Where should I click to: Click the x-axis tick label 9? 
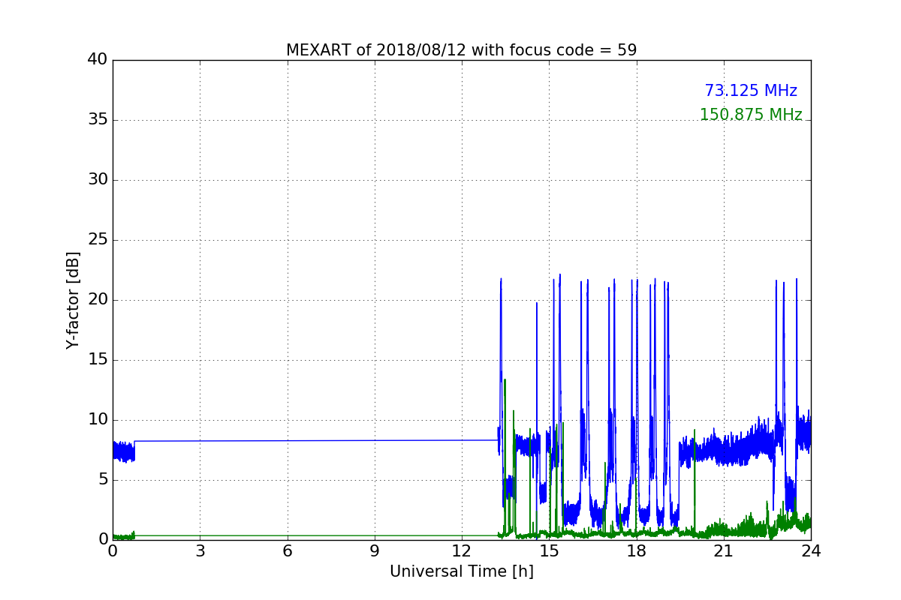[374, 551]
